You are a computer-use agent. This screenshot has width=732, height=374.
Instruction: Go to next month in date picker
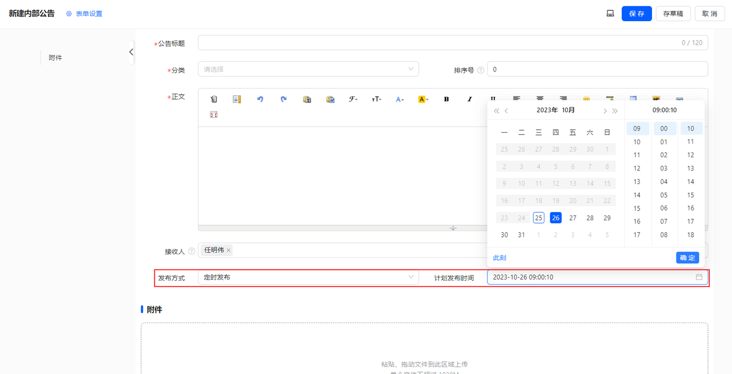coord(605,110)
